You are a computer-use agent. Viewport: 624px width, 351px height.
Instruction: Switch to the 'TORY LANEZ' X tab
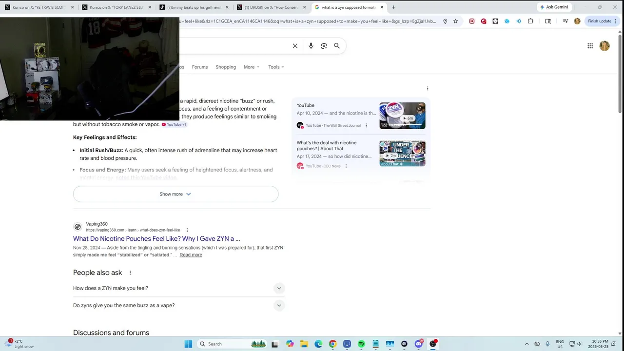tap(117, 7)
